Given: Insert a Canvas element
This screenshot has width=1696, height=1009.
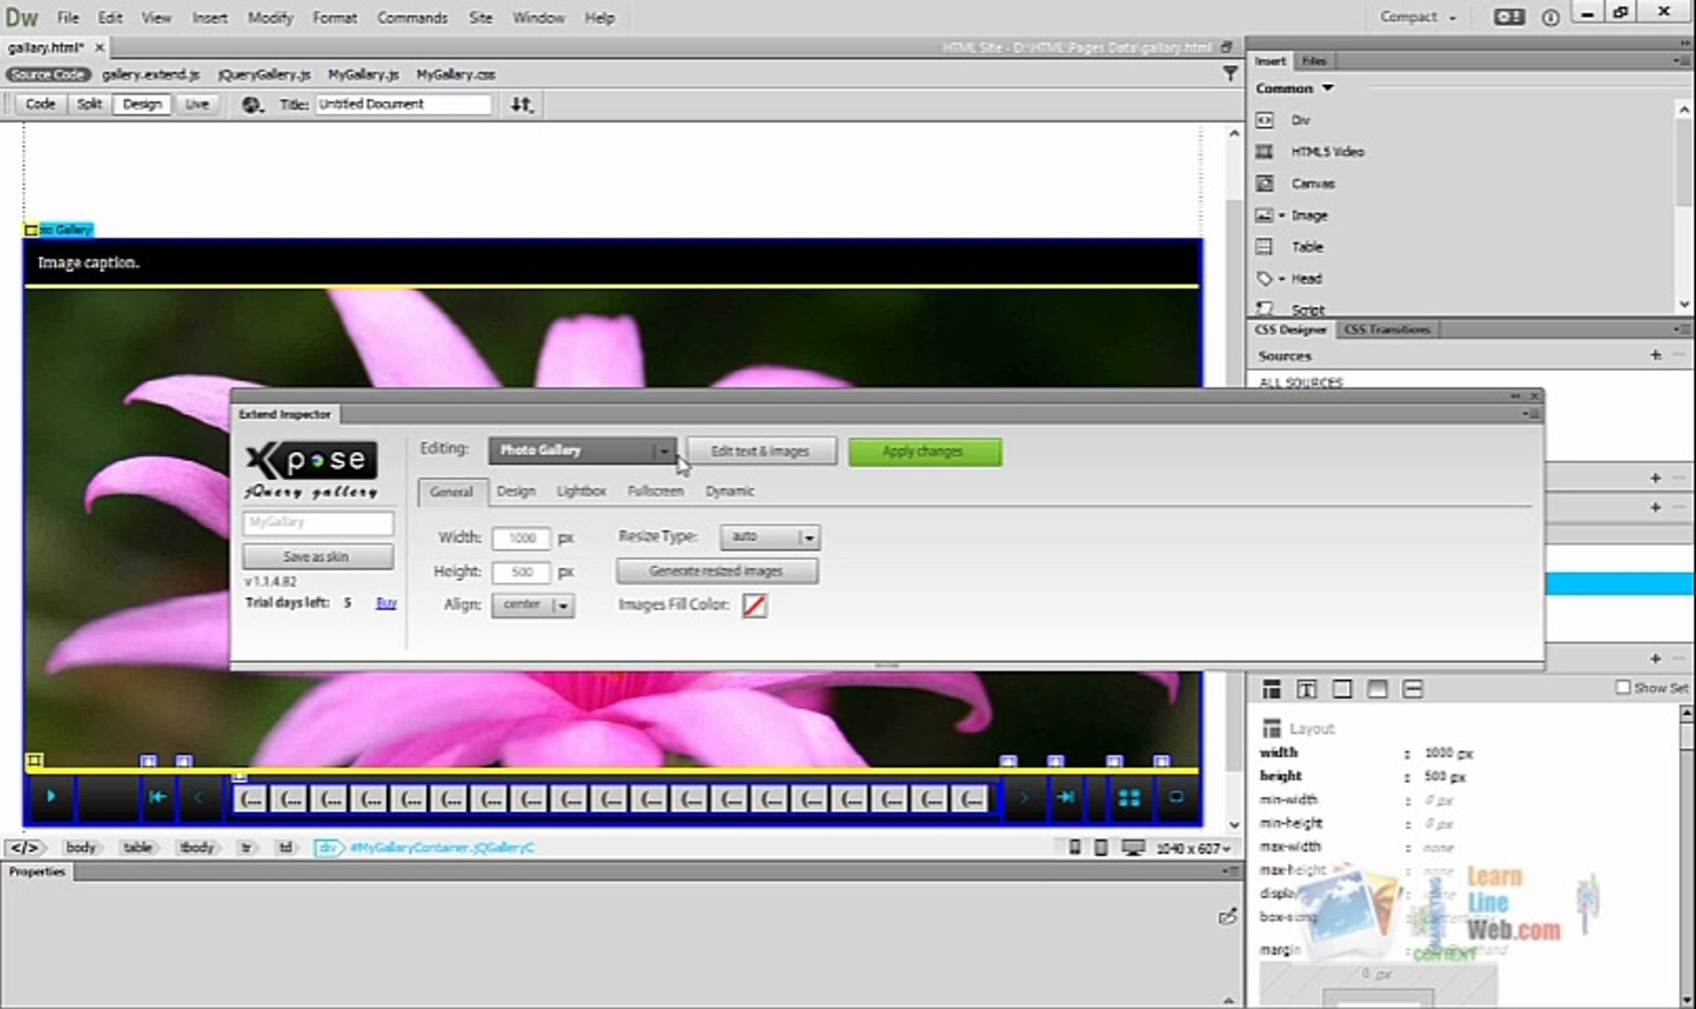Looking at the screenshot, I should [1312, 183].
